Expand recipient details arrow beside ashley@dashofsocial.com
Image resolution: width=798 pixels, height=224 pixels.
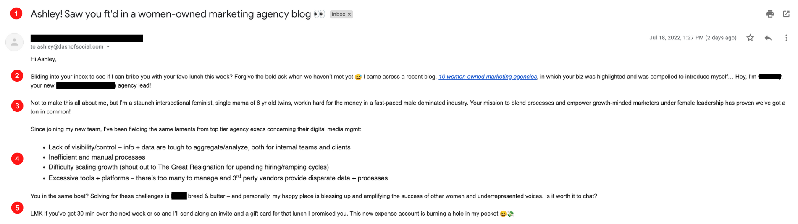click(108, 47)
